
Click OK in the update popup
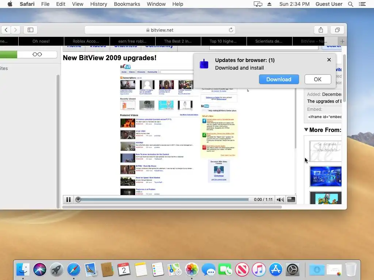click(x=318, y=79)
